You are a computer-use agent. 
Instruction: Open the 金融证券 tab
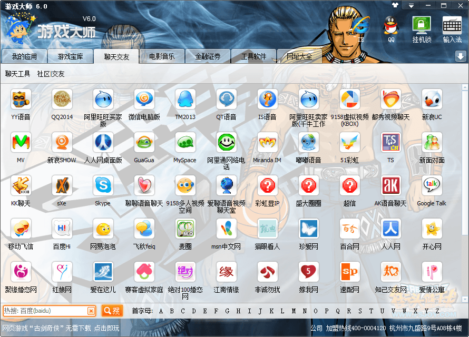tap(208, 56)
